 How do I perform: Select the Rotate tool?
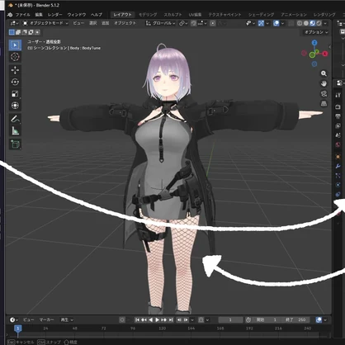coord(15,82)
